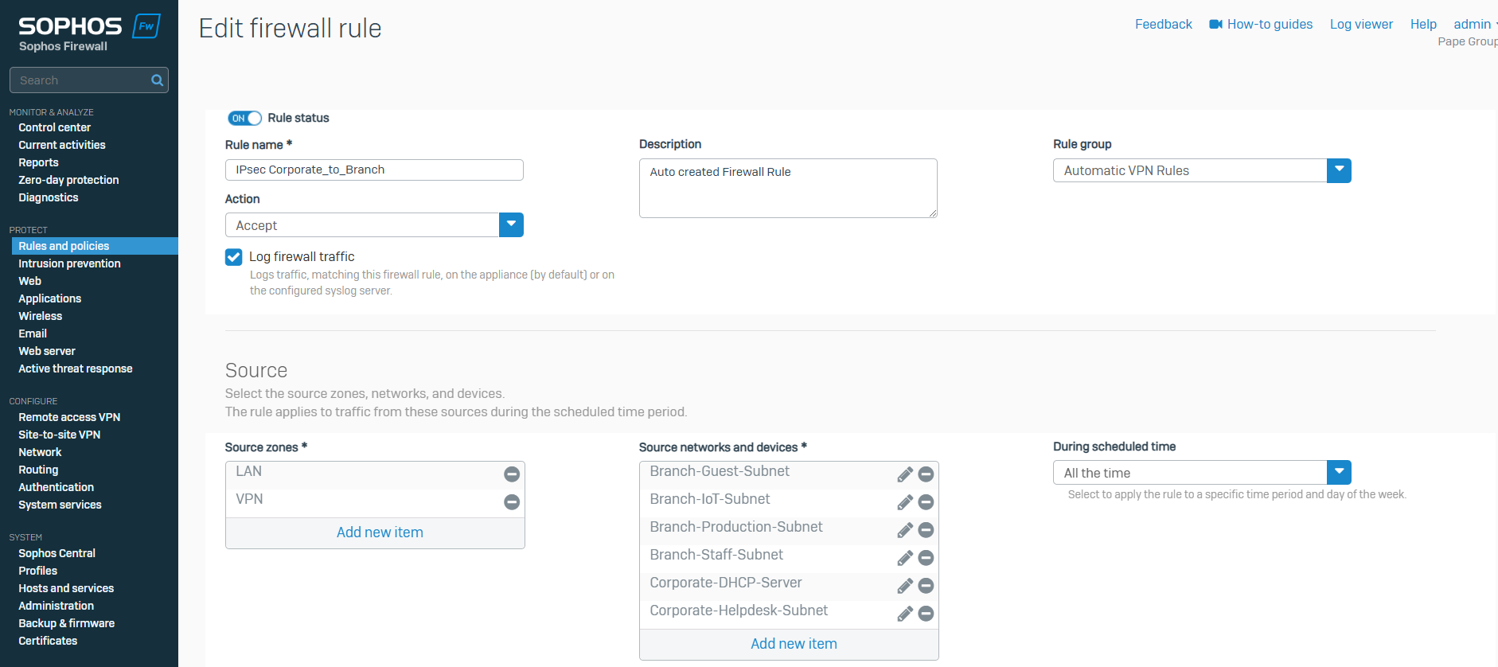Open Remote access VPN page
This screenshot has height=667, width=1498.
tap(69, 417)
